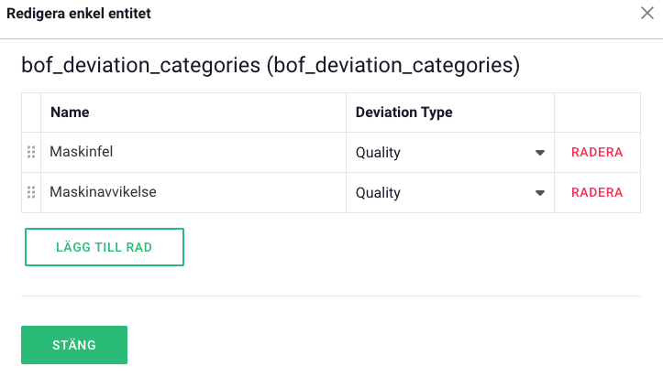Click the divider line above STÄNG
663x377 pixels.
pyautogui.click(x=330, y=296)
